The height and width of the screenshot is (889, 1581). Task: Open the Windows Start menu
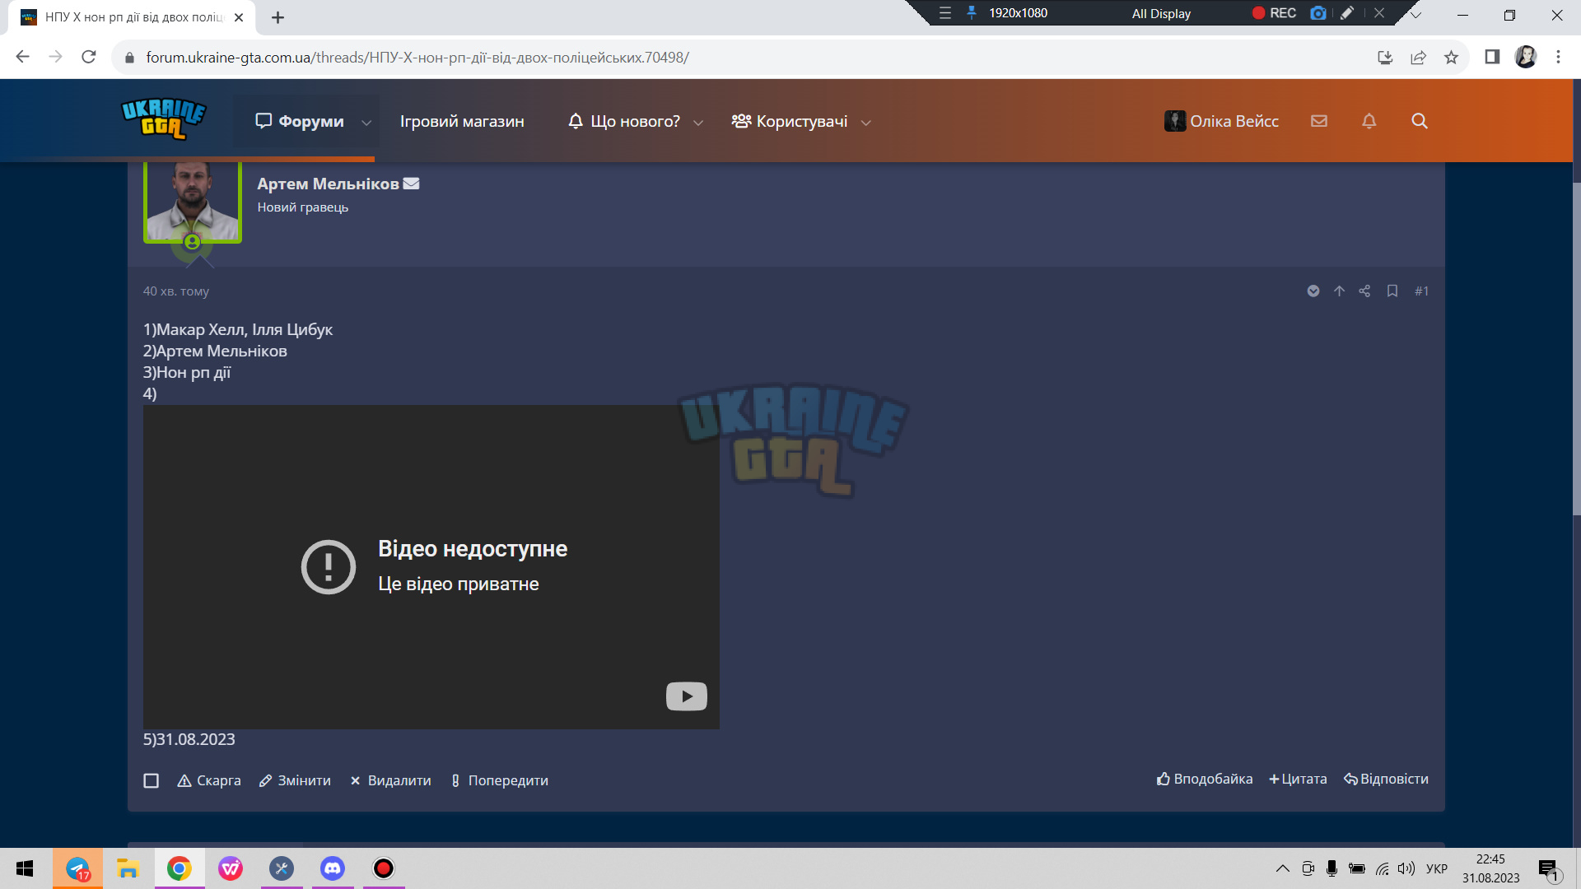pyautogui.click(x=25, y=868)
